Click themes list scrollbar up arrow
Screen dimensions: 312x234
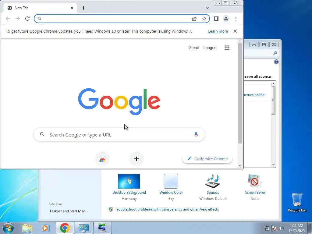pyautogui.click(x=273, y=83)
